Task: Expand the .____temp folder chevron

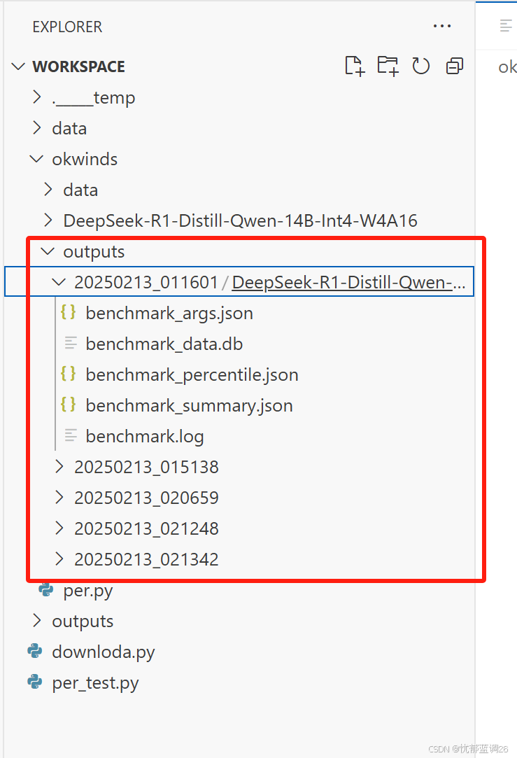Action: coord(36,97)
